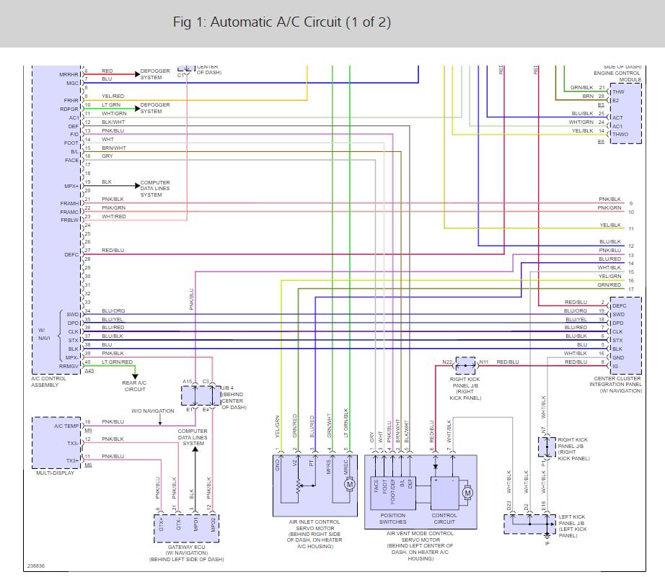Click the FRHR pin label
Viewport: 665px width, 577px height.
tap(71, 100)
